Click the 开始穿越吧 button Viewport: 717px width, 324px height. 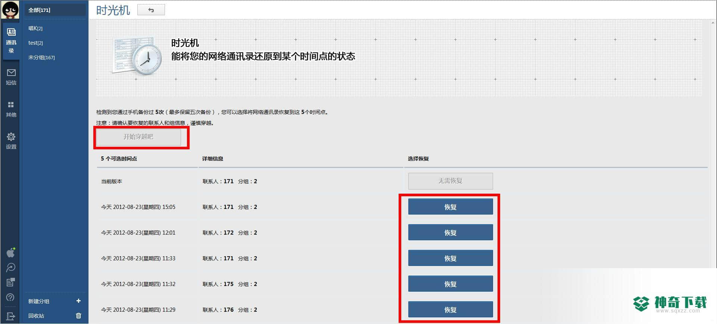(x=138, y=137)
